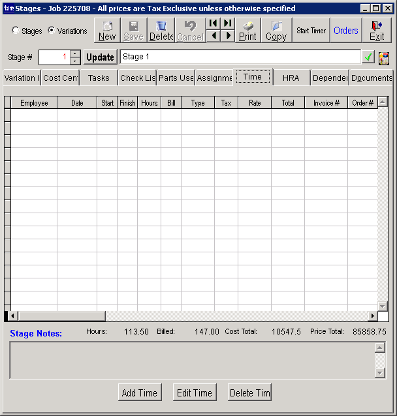Decrease Stage # with down spinner arrow
The height and width of the screenshot is (416, 397).
pos(75,61)
